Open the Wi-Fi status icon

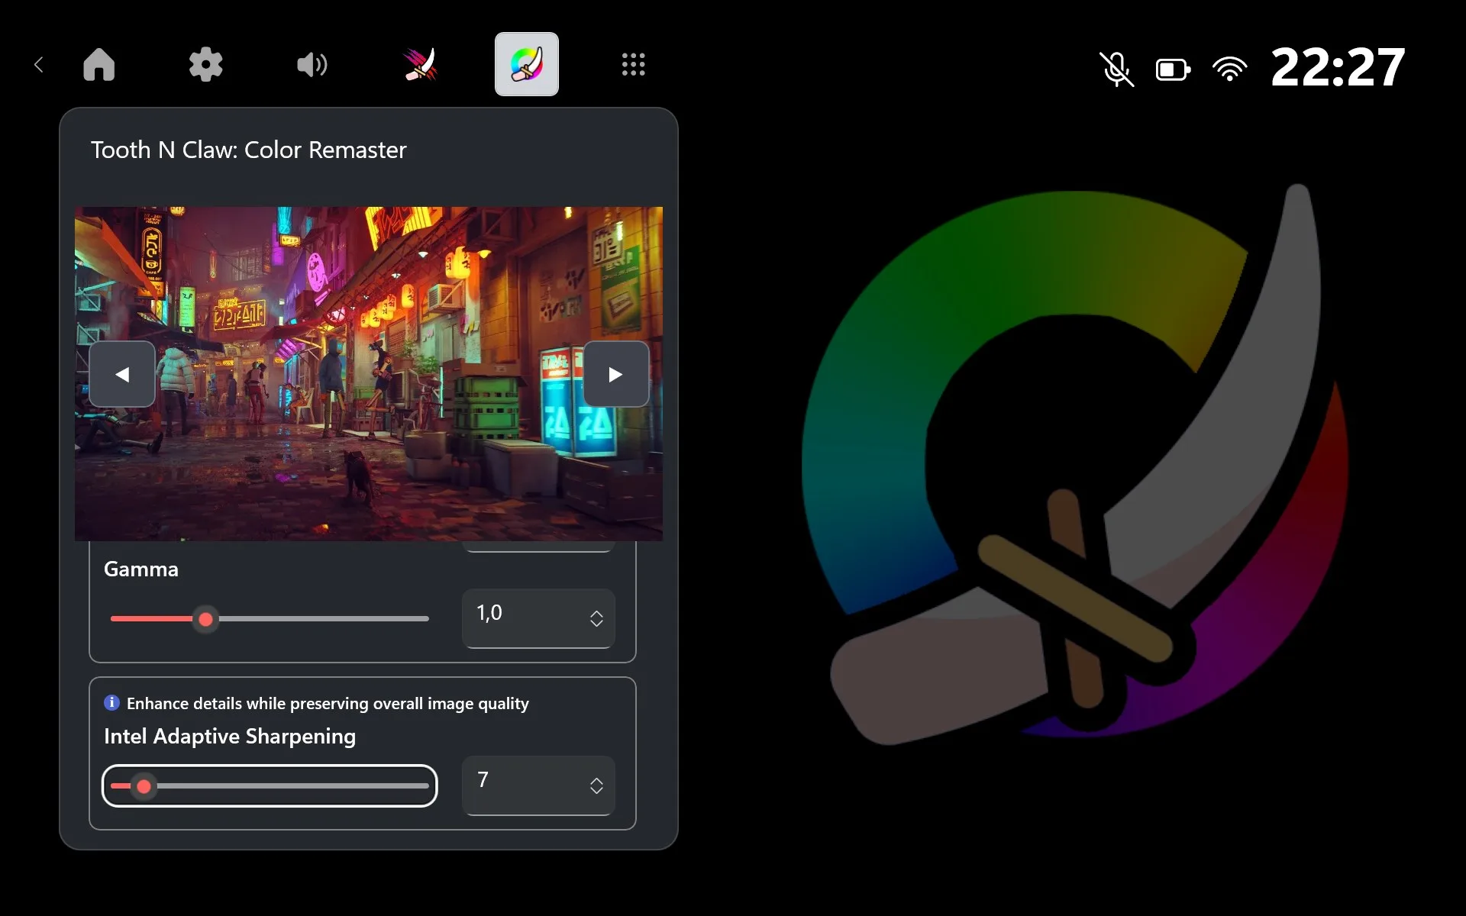pos(1229,69)
